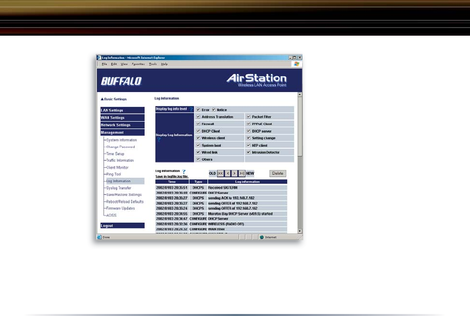Click the Windows flag logo in browser toolbar
470x316 pixels.
[296, 64]
